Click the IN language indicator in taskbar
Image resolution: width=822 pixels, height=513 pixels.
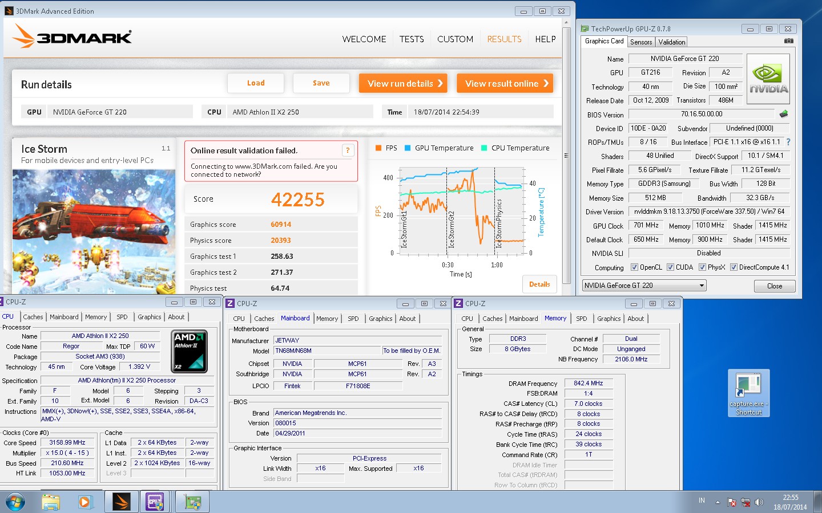coord(702,500)
